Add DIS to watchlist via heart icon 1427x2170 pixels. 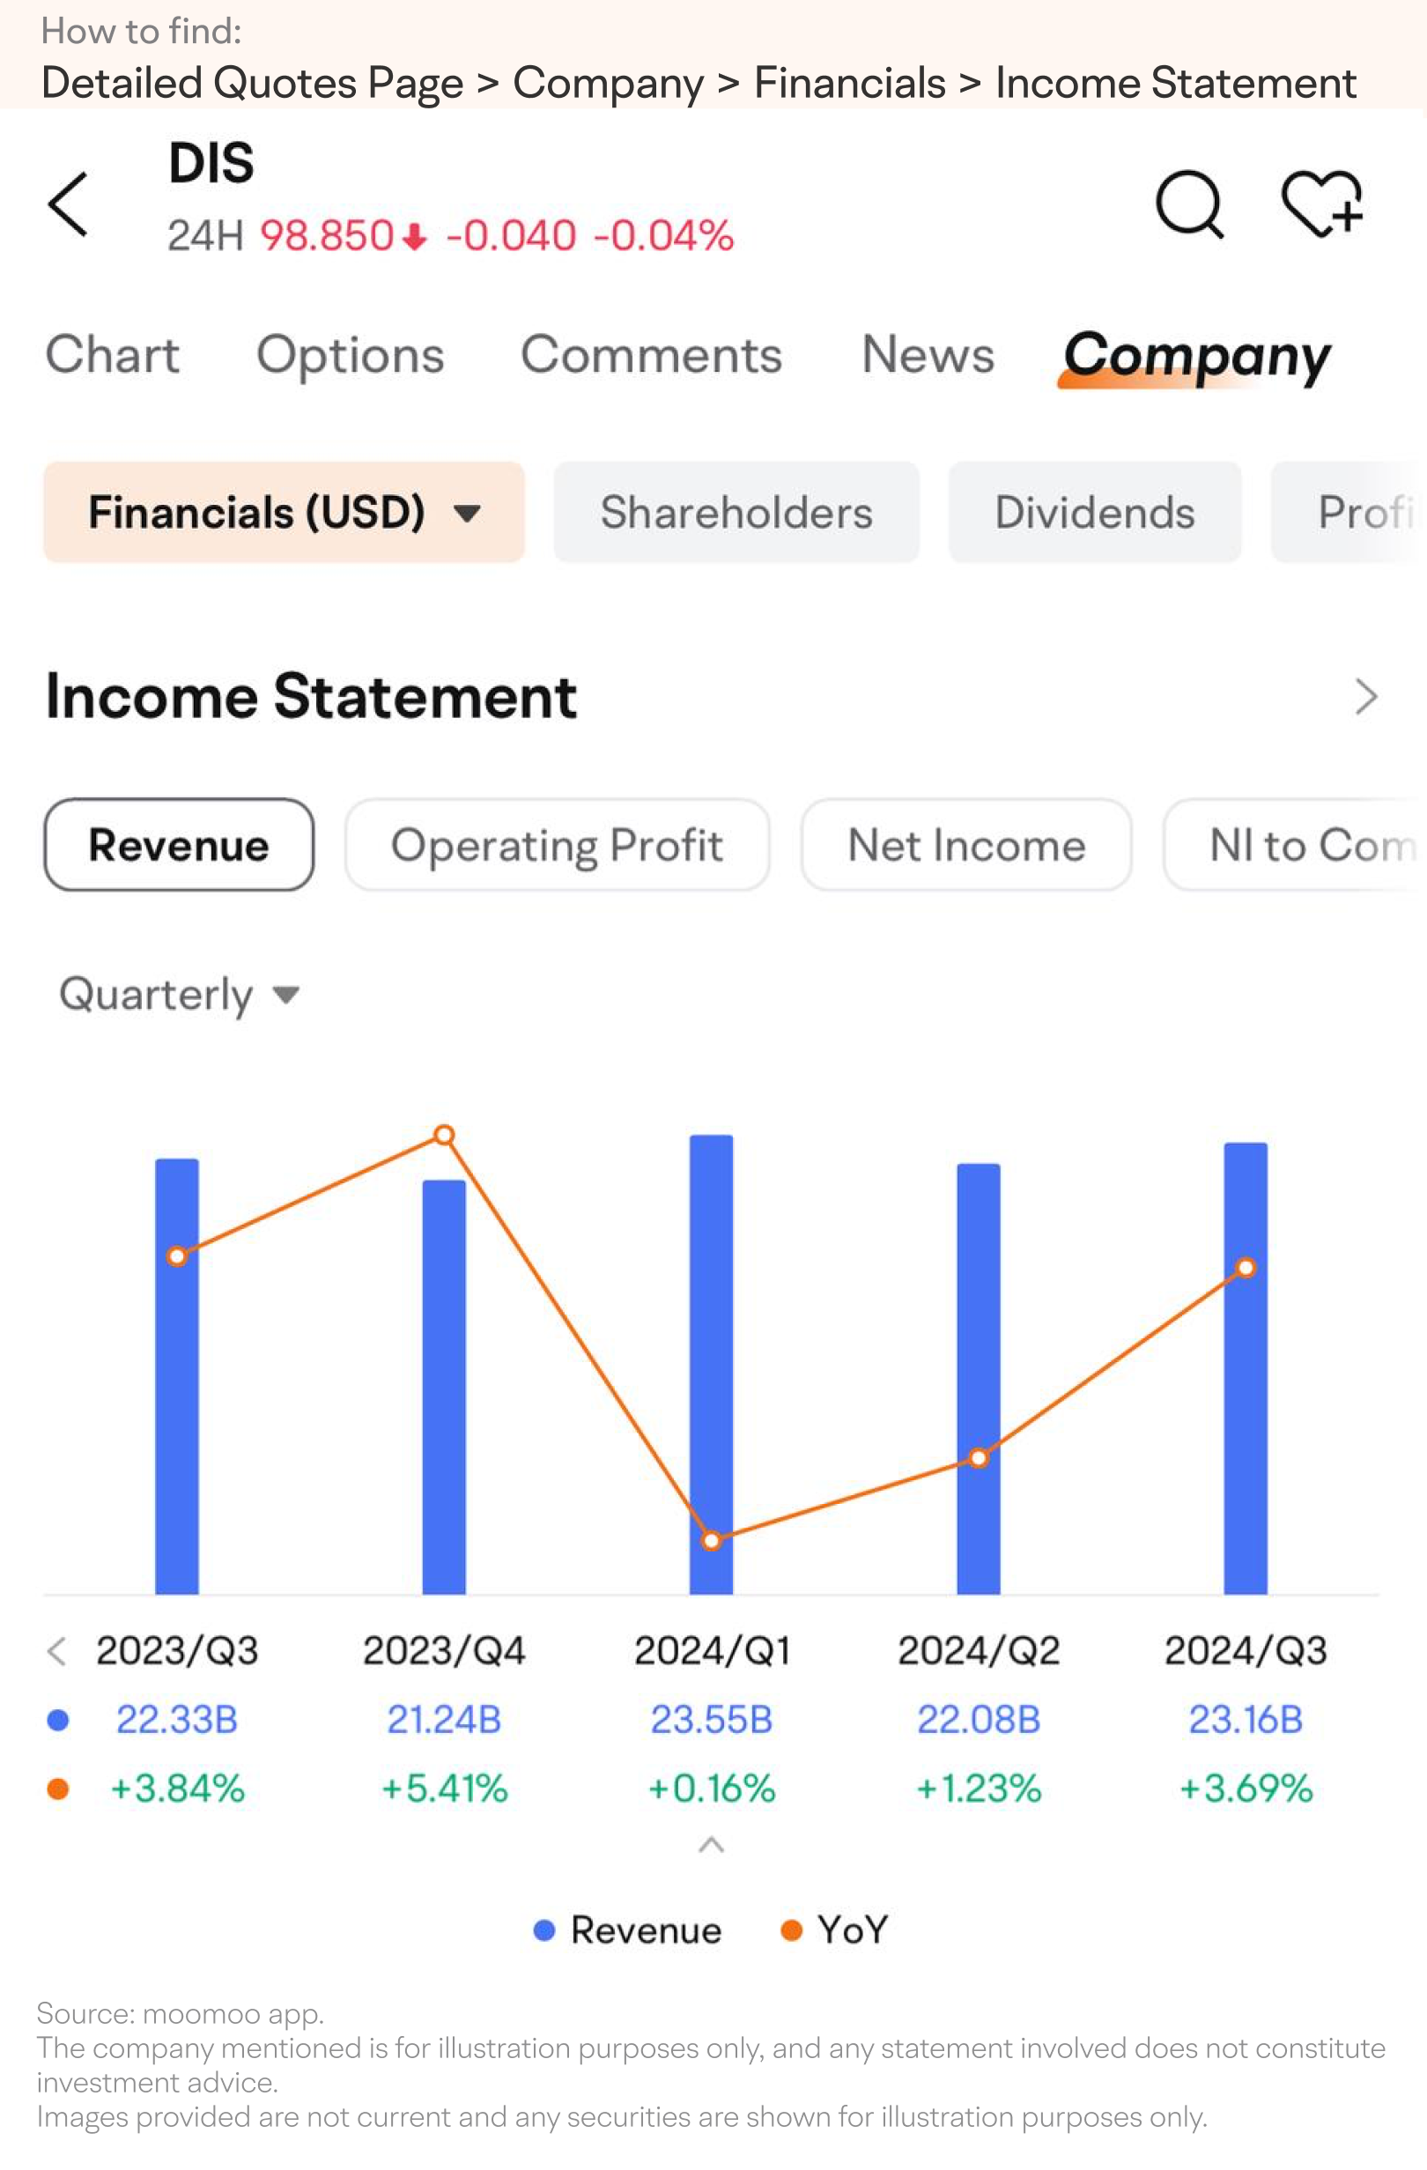coord(1322,204)
